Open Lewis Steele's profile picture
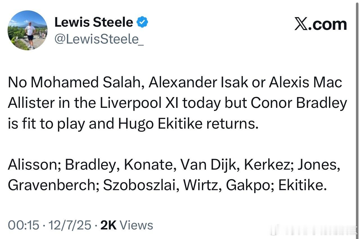 pyautogui.click(x=27, y=30)
